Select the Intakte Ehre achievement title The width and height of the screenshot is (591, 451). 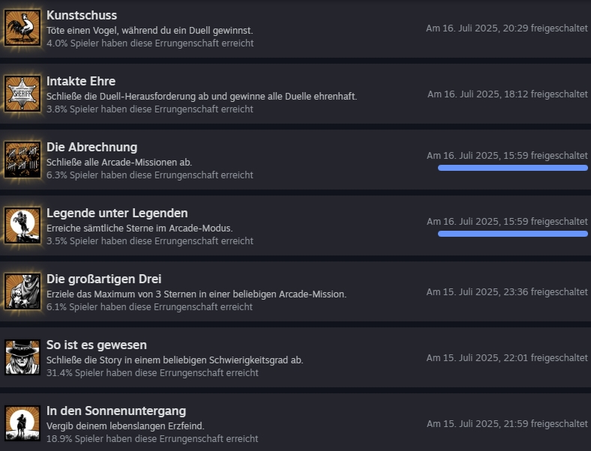(81, 82)
